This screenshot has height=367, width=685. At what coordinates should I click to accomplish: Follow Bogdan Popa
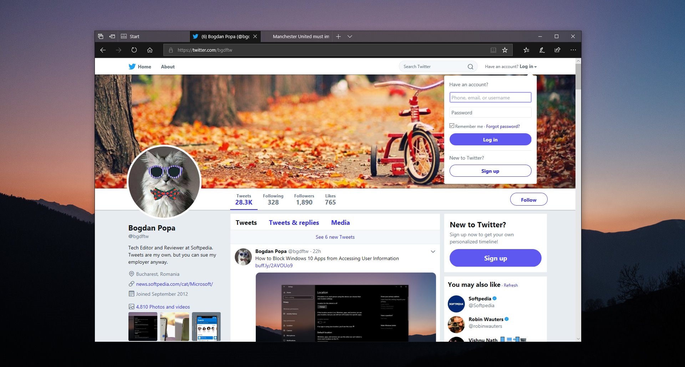pyautogui.click(x=529, y=200)
